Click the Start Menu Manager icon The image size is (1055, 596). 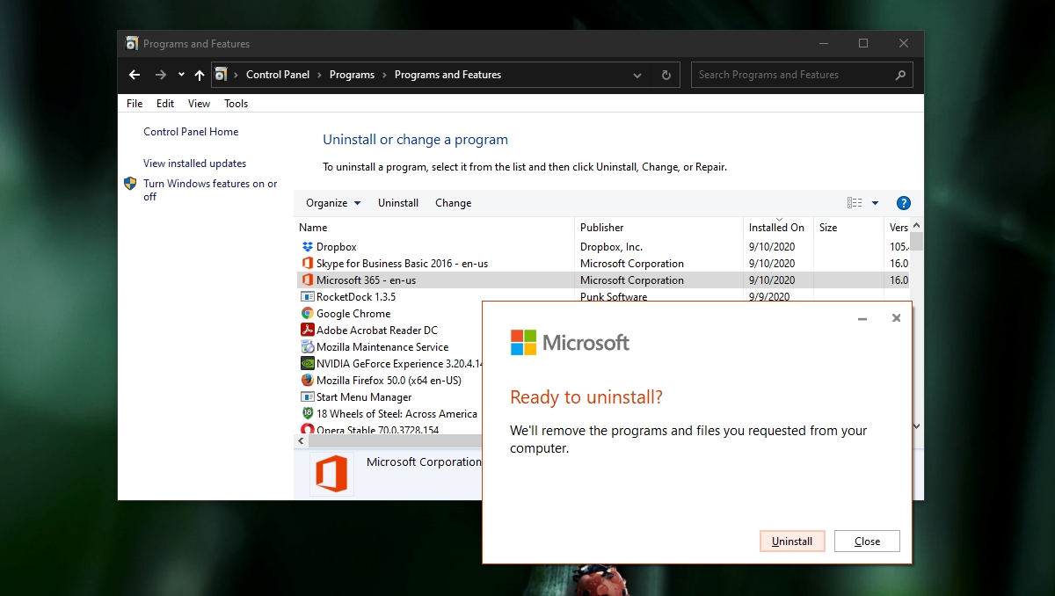tap(308, 397)
